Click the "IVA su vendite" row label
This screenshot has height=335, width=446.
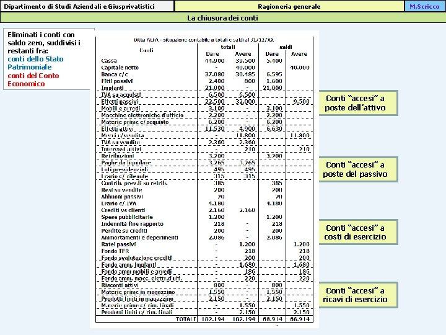[121, 143]
